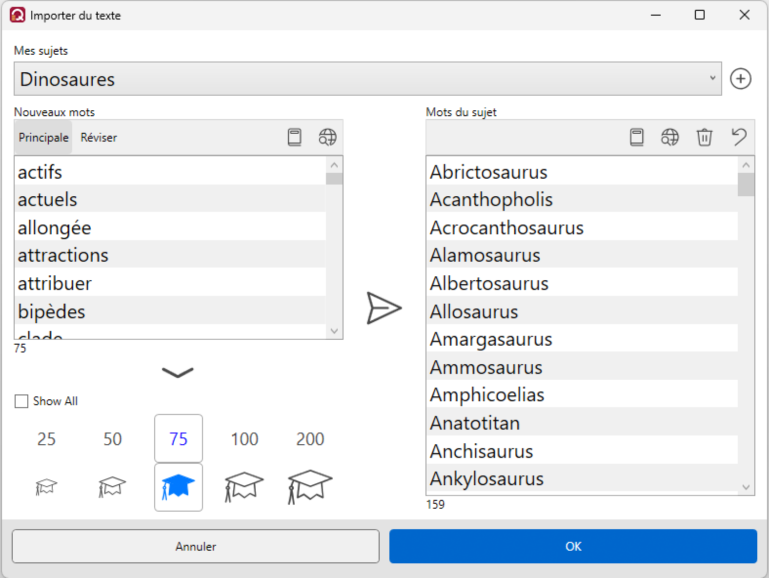Switch to the Réviser tab
Viewport: 769px width, 578px height.
99,138
